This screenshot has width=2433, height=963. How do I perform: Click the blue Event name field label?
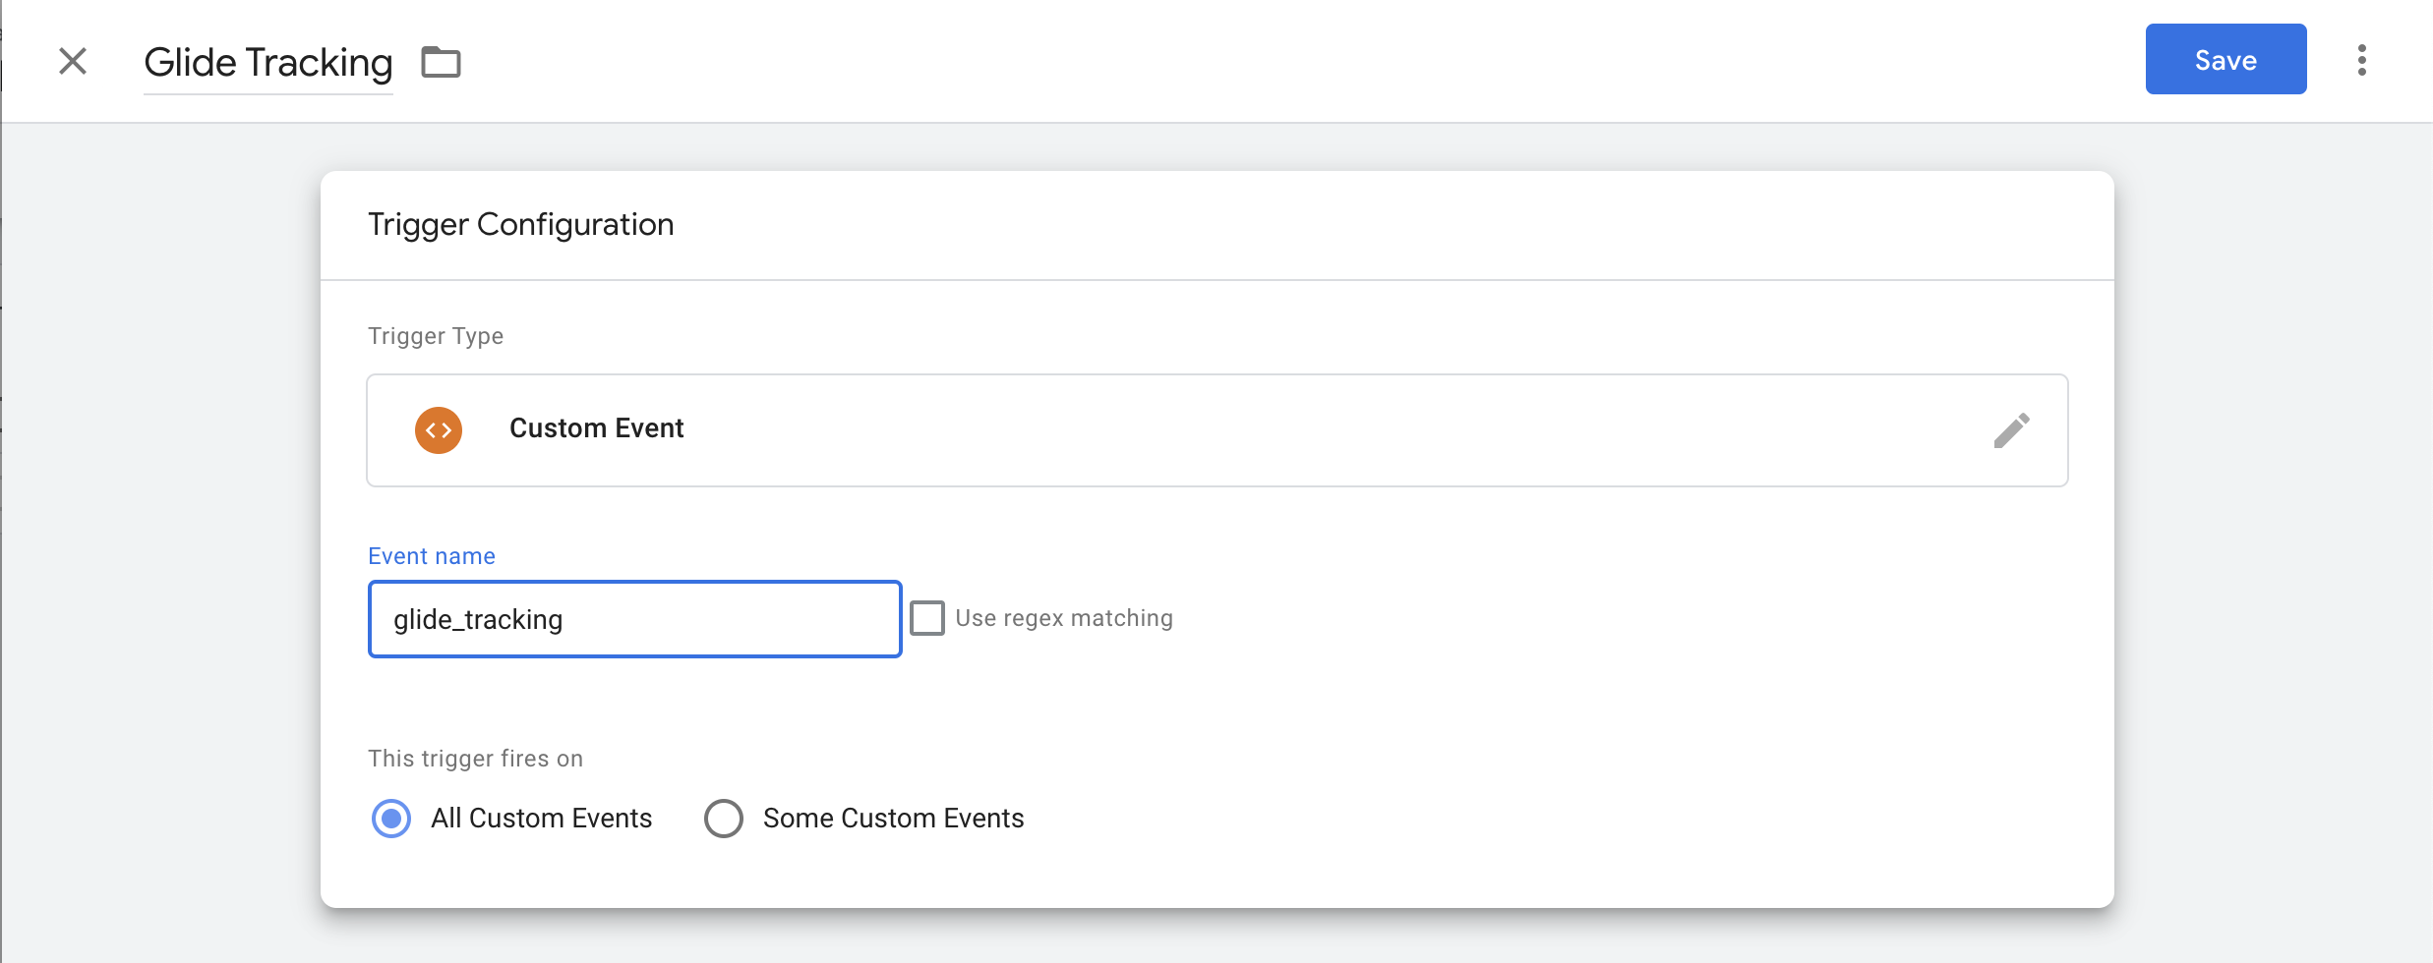[x=431, y=556]
